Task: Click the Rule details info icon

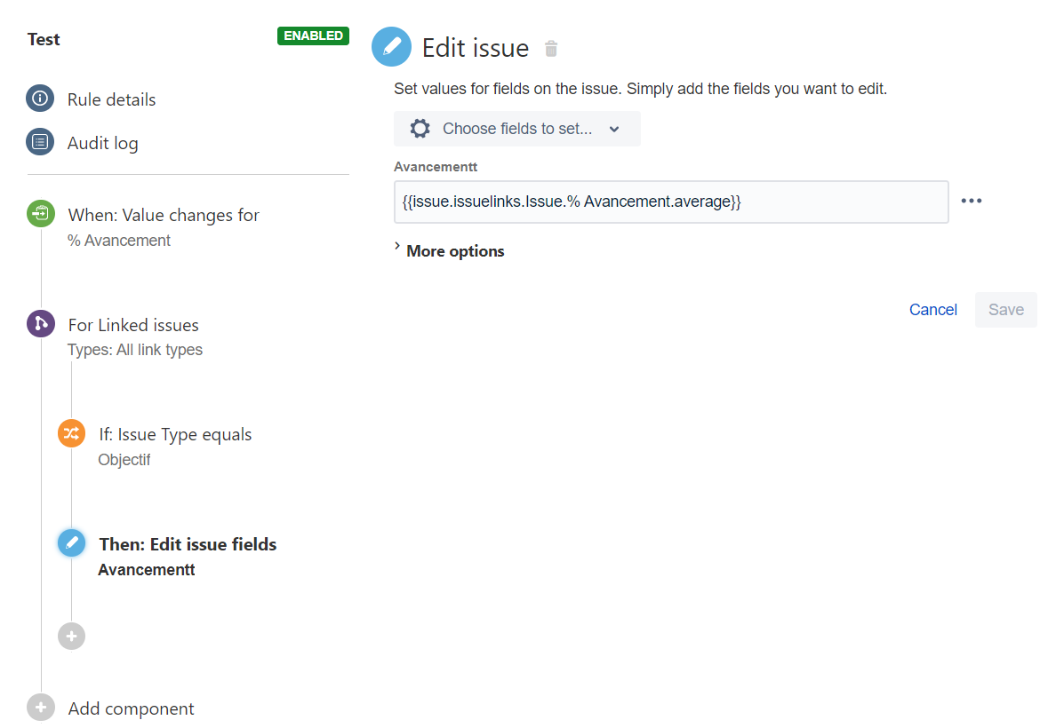Action: (x=40, y=99)
